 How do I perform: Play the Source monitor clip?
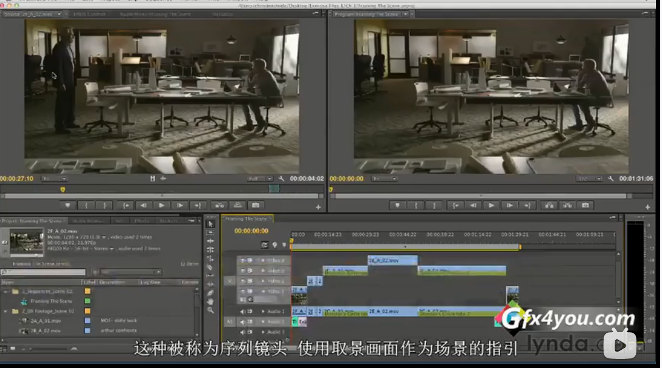(162, 206)
